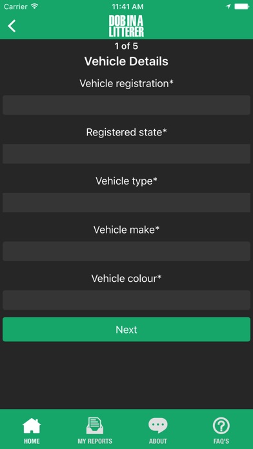The width and height of the screenshot is (253, 449).
Task: Tap the back arrow in the header
Action: click(12, 26)
